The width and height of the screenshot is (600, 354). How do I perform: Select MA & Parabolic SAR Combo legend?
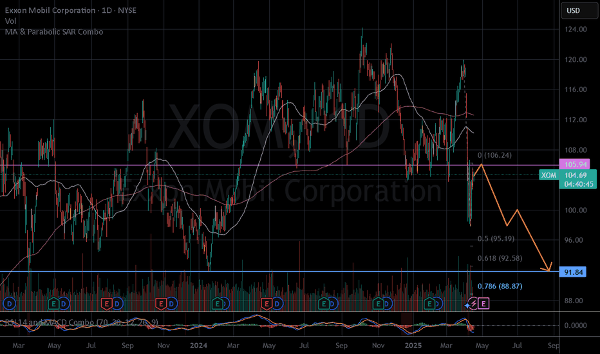[54, 32]
